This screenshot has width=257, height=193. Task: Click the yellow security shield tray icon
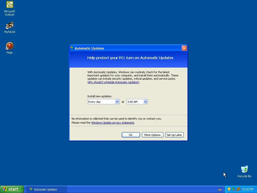(x=229, y=189)
